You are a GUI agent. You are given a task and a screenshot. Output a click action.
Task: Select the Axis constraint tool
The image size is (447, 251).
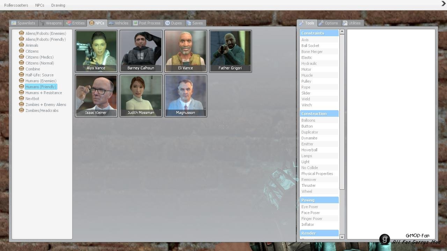click(x=319, y=40)
